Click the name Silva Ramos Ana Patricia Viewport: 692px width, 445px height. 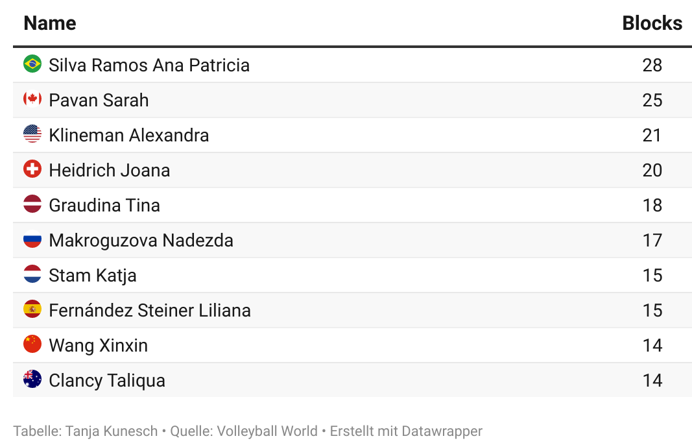tap(149, 65)
